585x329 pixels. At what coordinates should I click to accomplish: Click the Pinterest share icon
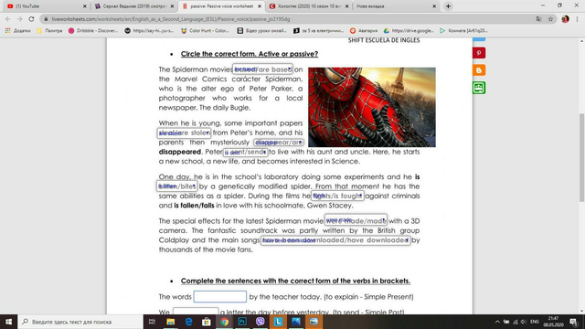[479, 53]
